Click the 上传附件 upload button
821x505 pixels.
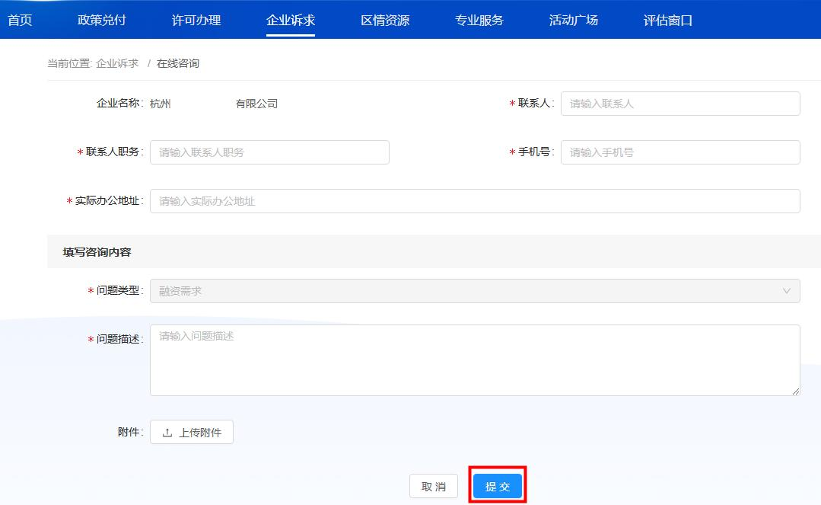coord(192,432)
